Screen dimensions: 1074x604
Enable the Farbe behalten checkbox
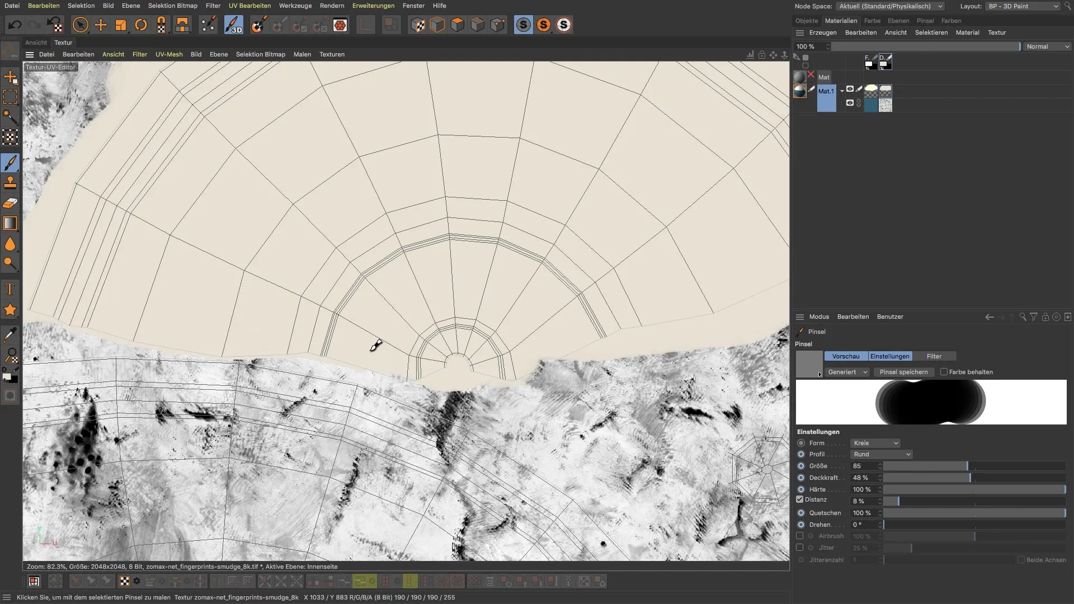[x=944, y=372]
